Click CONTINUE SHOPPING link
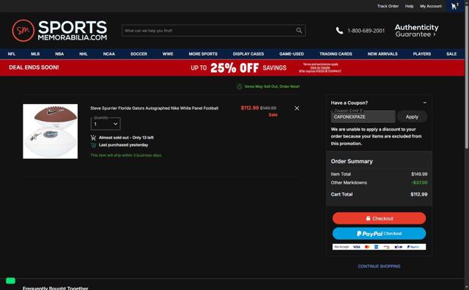 click(x=379, y=266)
